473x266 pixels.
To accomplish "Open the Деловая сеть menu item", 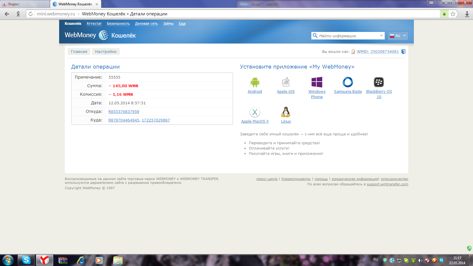I will click(x=146, y=24).
